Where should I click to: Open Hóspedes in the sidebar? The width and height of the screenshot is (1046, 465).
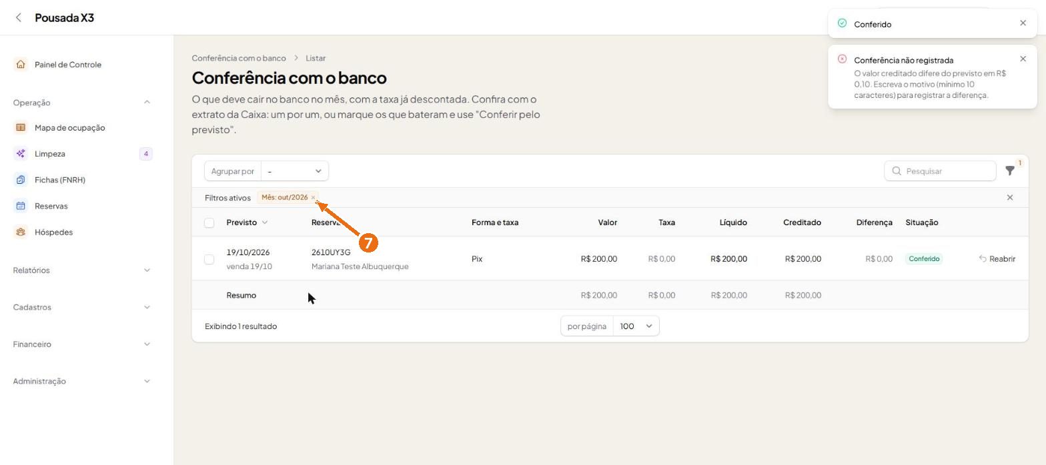(x=53, y=232)
